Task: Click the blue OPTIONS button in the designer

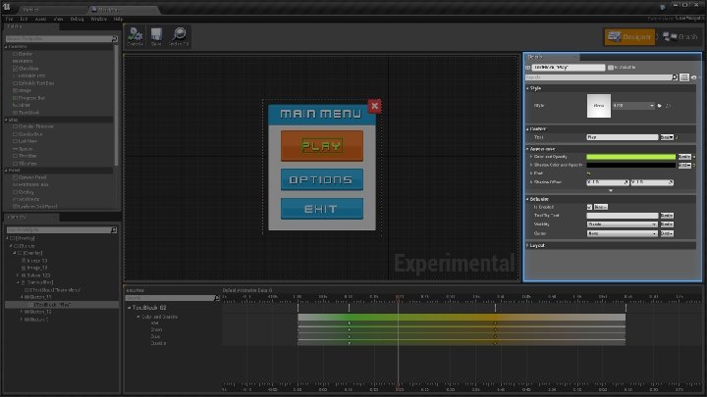Action: pos(322,180)
